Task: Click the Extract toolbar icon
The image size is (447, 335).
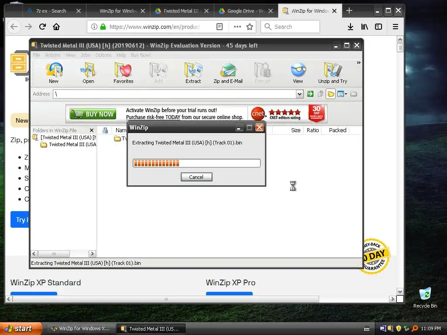Action: tap(193, 73)
